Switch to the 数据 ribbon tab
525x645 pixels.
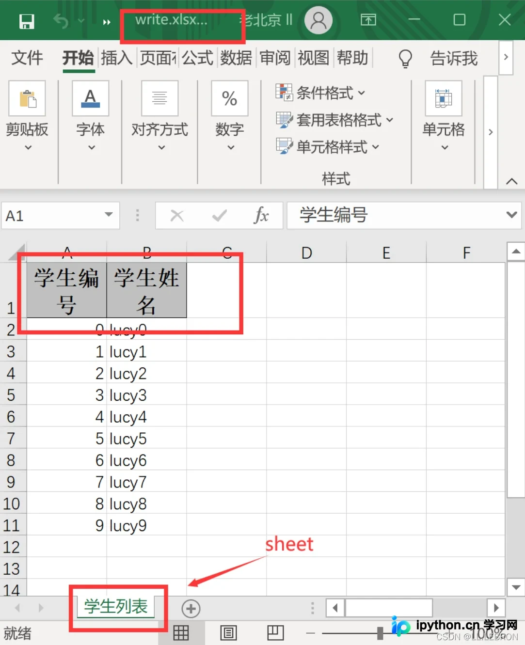click(x=236, y=58)
